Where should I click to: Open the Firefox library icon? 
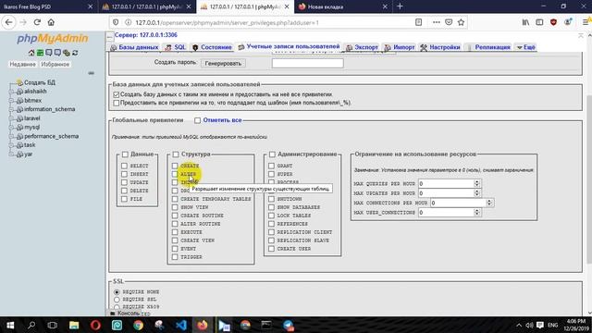click(525, 22)
